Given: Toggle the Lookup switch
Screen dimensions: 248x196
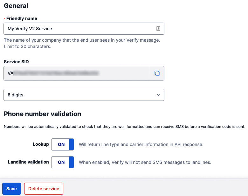Looking at the screenshot, I should pos(63,144).
